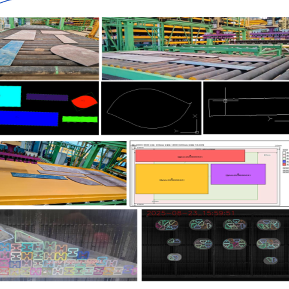Click the crosshair marker on the rectangular contour

(x=225, y=101)
